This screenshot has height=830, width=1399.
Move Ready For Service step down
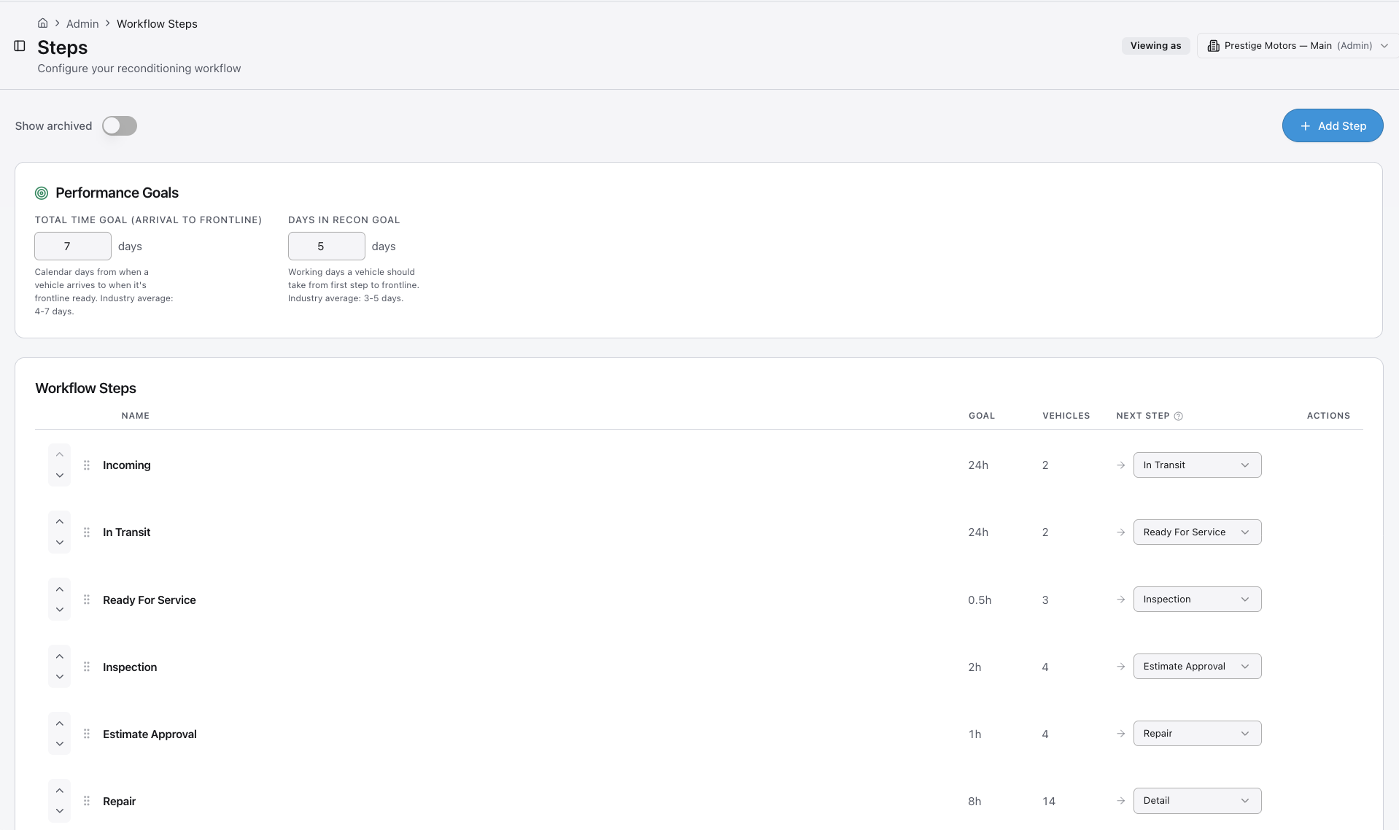click(x=60, y=610)
